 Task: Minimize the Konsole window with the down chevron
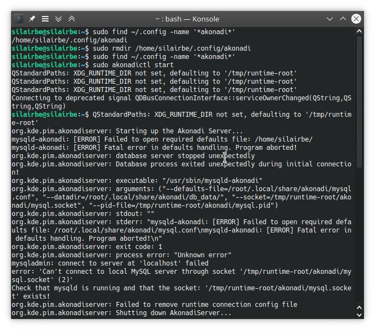330,19
